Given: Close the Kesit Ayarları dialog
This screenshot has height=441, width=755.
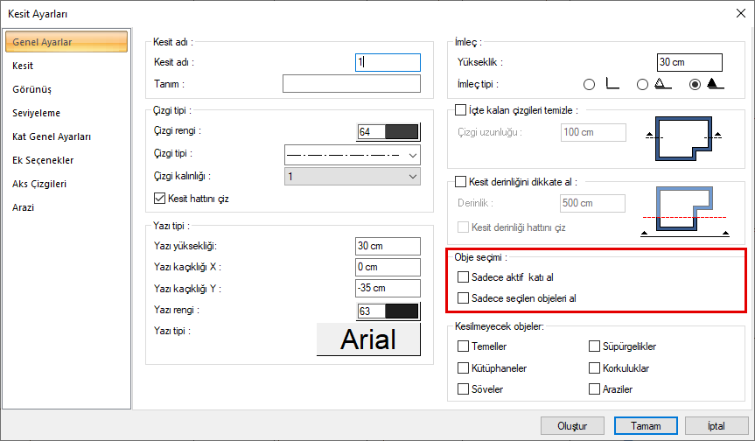Looking at the screenshot, I should [742, 13].
